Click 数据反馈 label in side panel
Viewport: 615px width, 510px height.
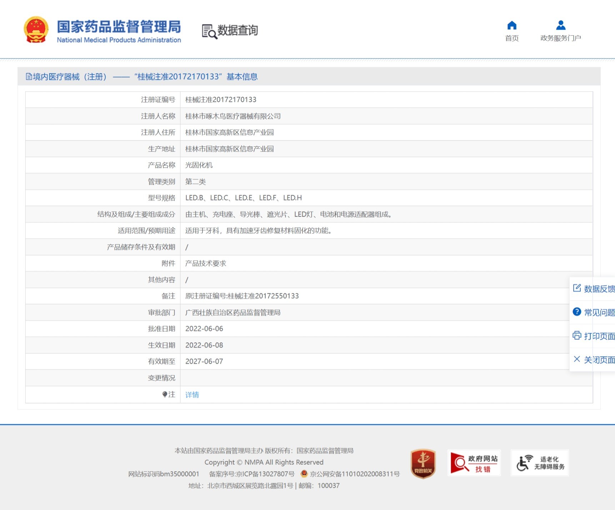click(x=599, y=289)
